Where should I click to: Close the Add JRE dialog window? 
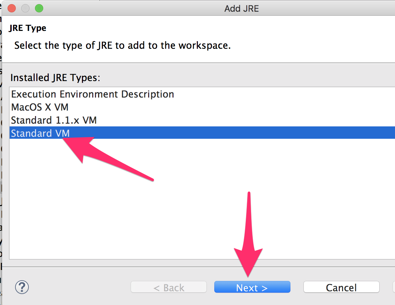pyautogui.click(x=12, y=8)
